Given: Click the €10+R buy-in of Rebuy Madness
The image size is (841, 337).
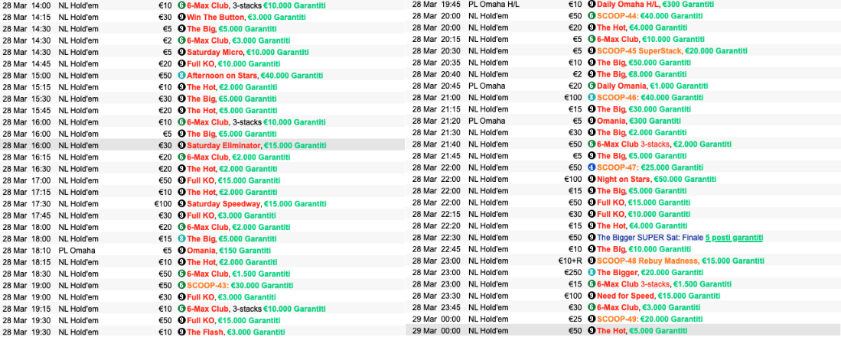Looking at the screenshot, I should (569, 261).
